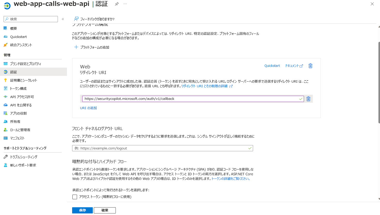
Task: Open 証明書とシークレット settings
Action: [x=23, y=80]
